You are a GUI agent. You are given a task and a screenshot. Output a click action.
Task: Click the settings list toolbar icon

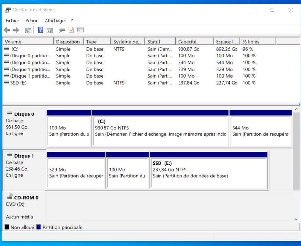[80, 30]
